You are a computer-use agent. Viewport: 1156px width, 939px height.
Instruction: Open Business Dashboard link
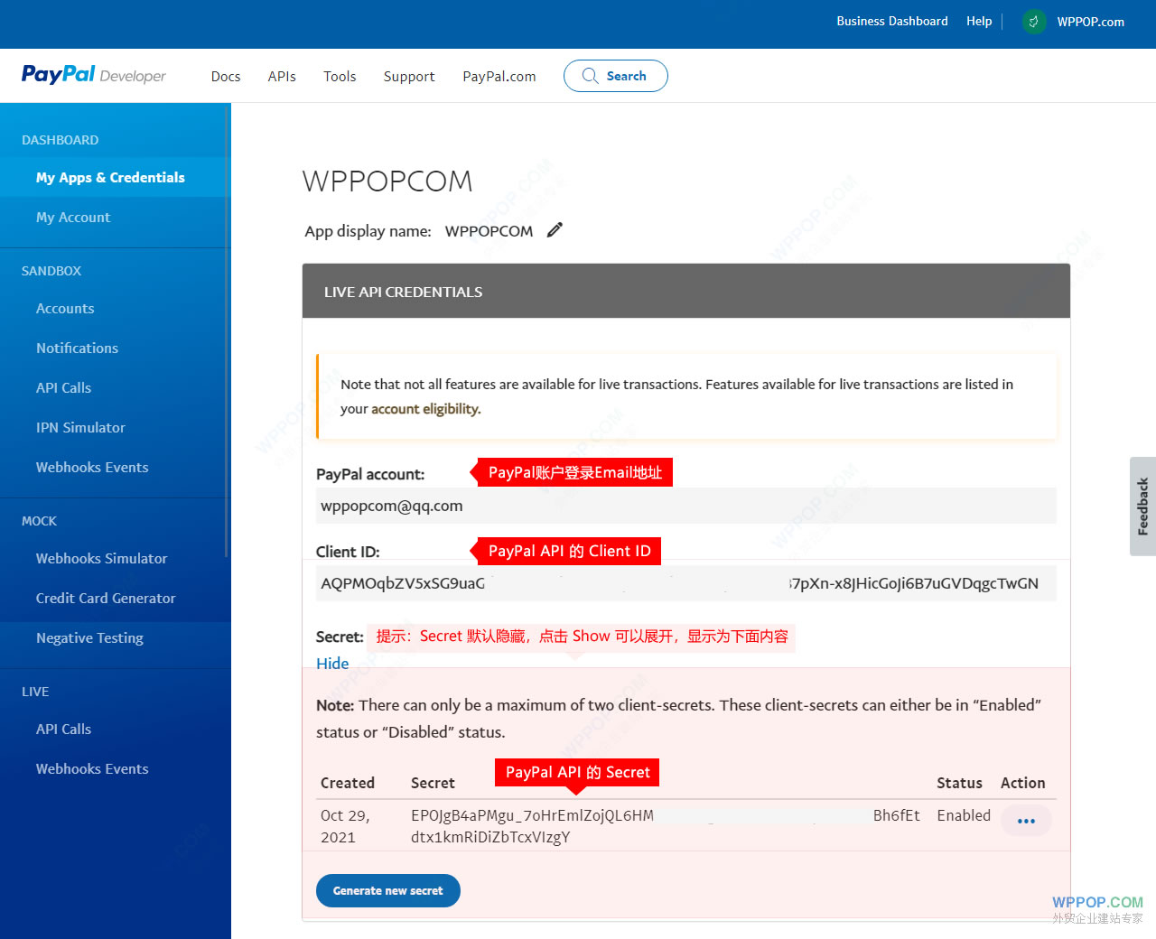pyautogui.click(x=892, y=21)
